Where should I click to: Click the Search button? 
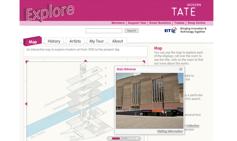coord(132,31)
